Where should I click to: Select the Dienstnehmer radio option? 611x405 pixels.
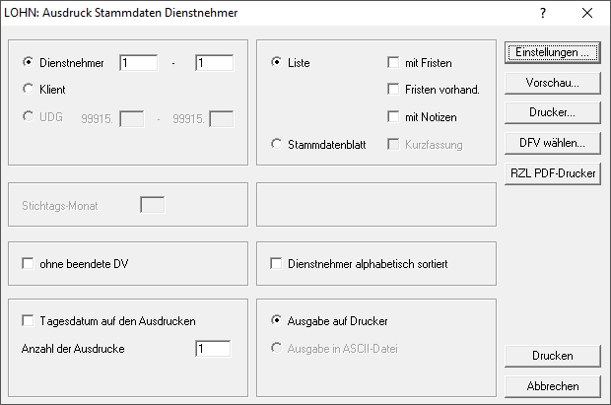click(29, 62)
